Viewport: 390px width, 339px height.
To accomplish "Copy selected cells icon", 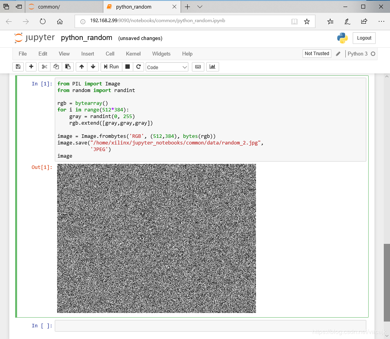I will [56, 67].
